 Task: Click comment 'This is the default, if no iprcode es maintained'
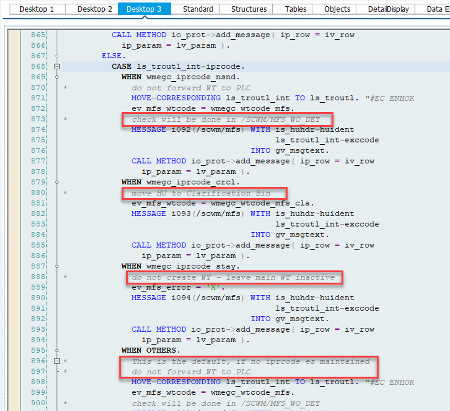(251, 361)
